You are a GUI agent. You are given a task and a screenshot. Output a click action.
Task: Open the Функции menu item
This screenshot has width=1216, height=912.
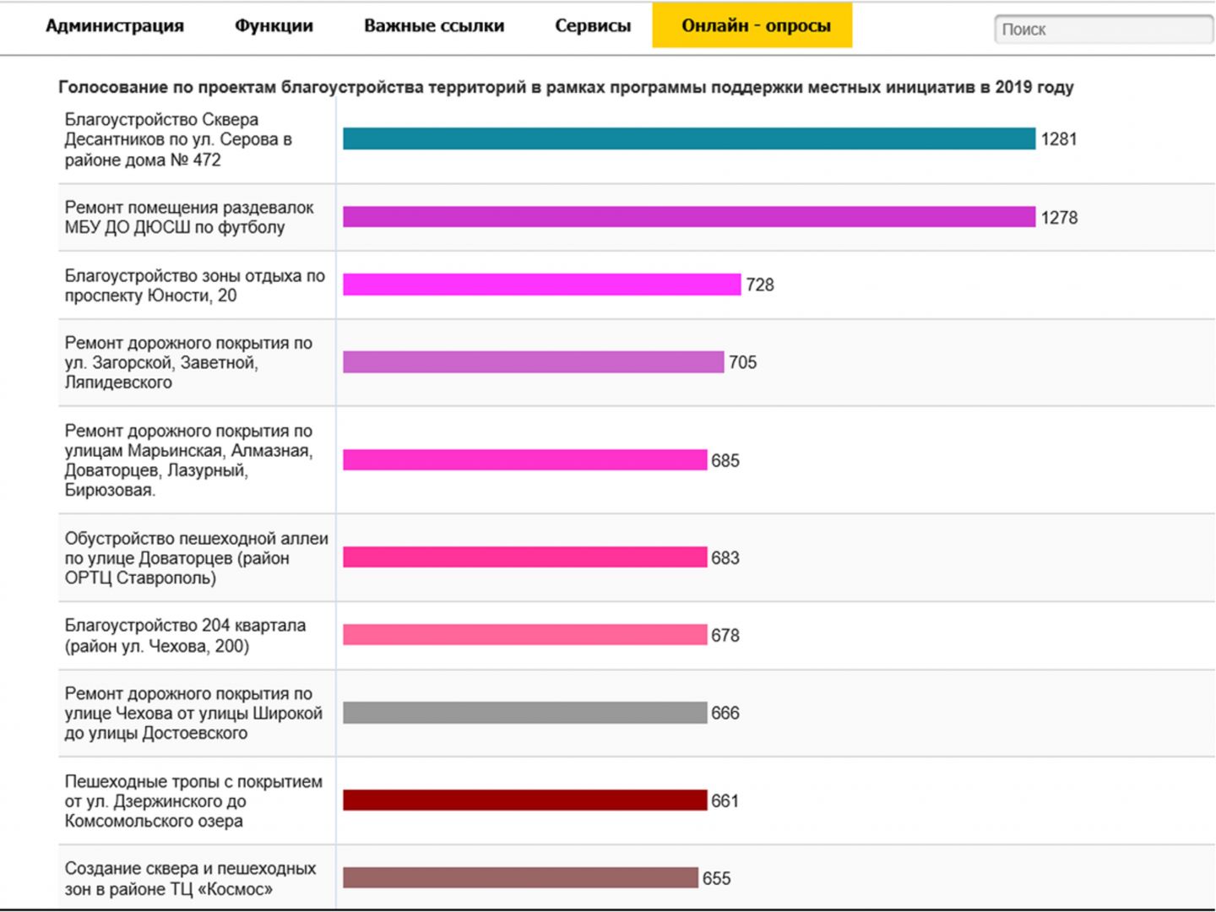(x=274, y=25)
